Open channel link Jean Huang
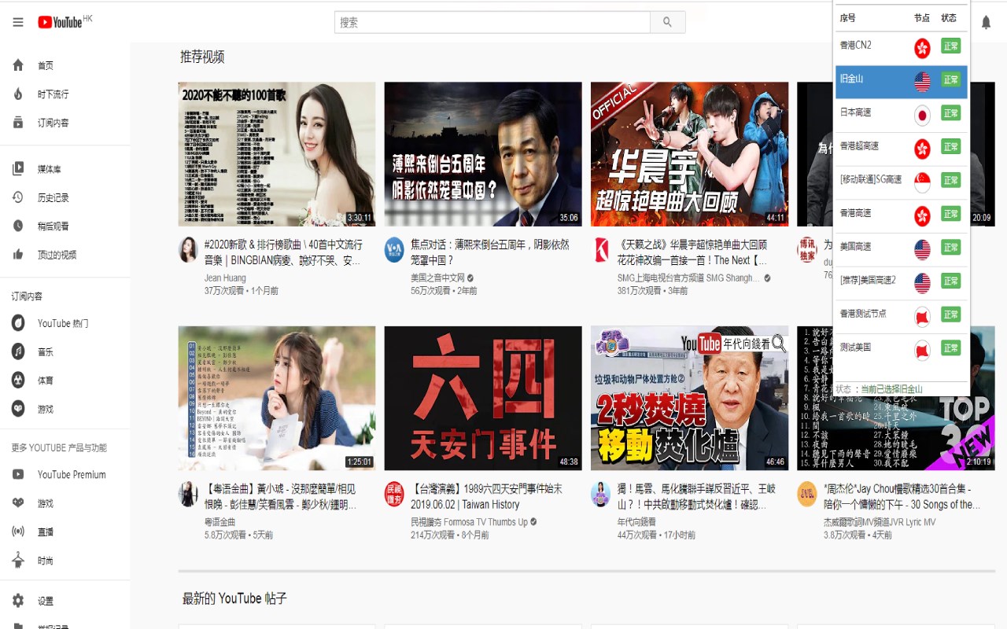Image resolution: width=1007 pixels, height=629 pixels. 225,278
